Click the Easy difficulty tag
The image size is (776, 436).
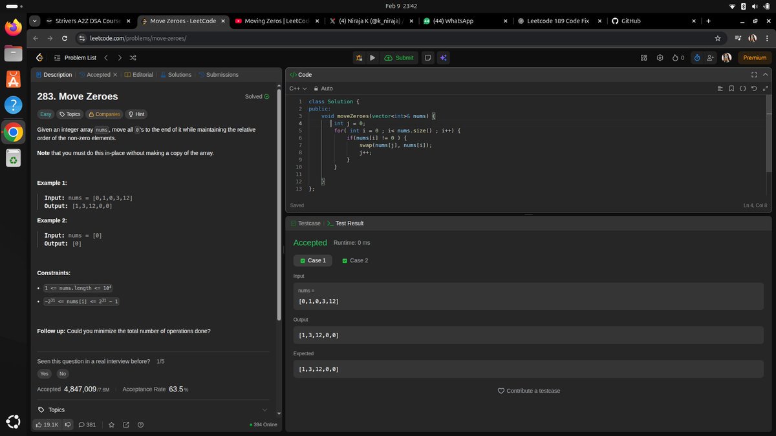[x=45, y=114]
